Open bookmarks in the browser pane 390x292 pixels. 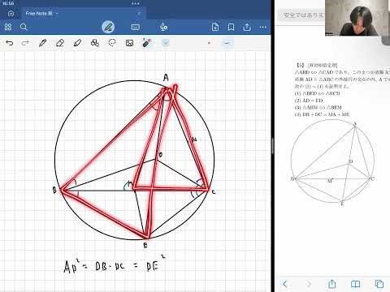(355, 284)
